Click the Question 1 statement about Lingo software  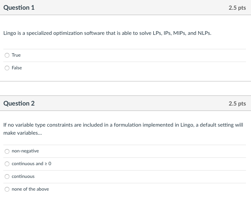(x=107, y=33)
